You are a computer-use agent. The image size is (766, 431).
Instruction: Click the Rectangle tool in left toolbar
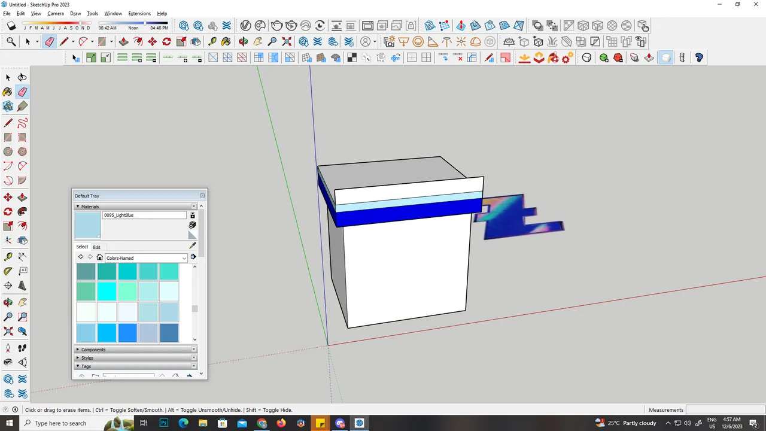tap(8, 138)
